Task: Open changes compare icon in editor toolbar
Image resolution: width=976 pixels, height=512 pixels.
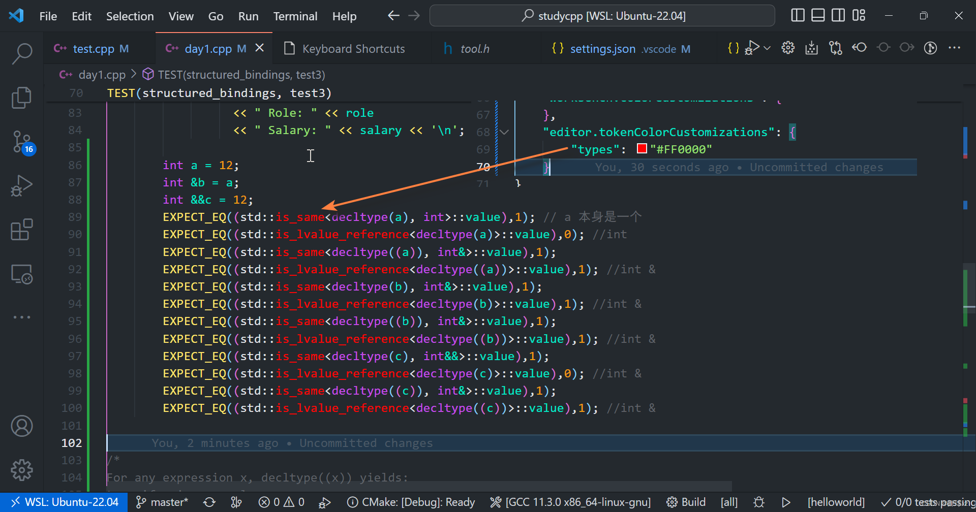Action: coord(835,48)
